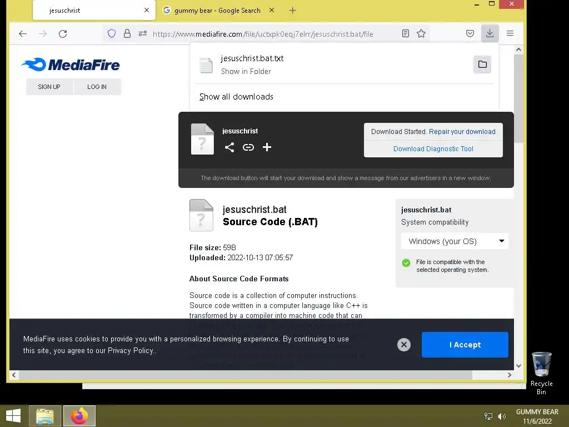Launch File Explorer from the taskbar

pyautogui.click(x=45, y=416)
